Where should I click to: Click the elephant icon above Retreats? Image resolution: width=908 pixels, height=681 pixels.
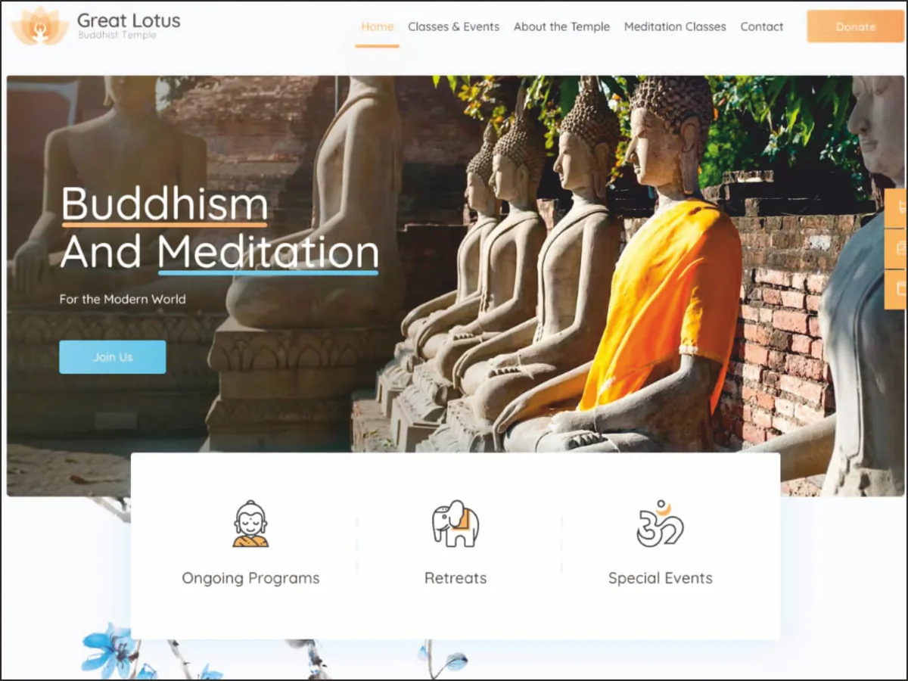(x=456, y=524)
